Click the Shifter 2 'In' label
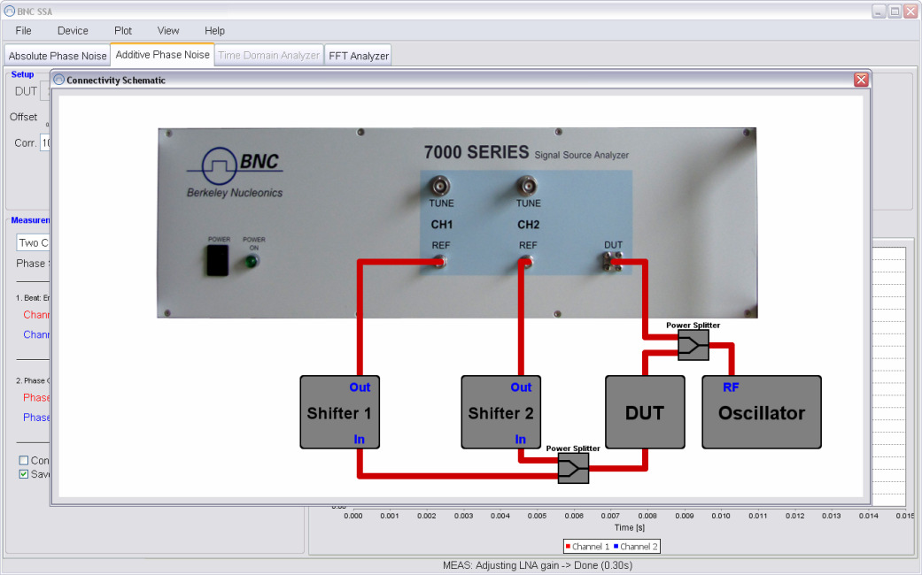This screenshot has width=922, height=575. 521,439
